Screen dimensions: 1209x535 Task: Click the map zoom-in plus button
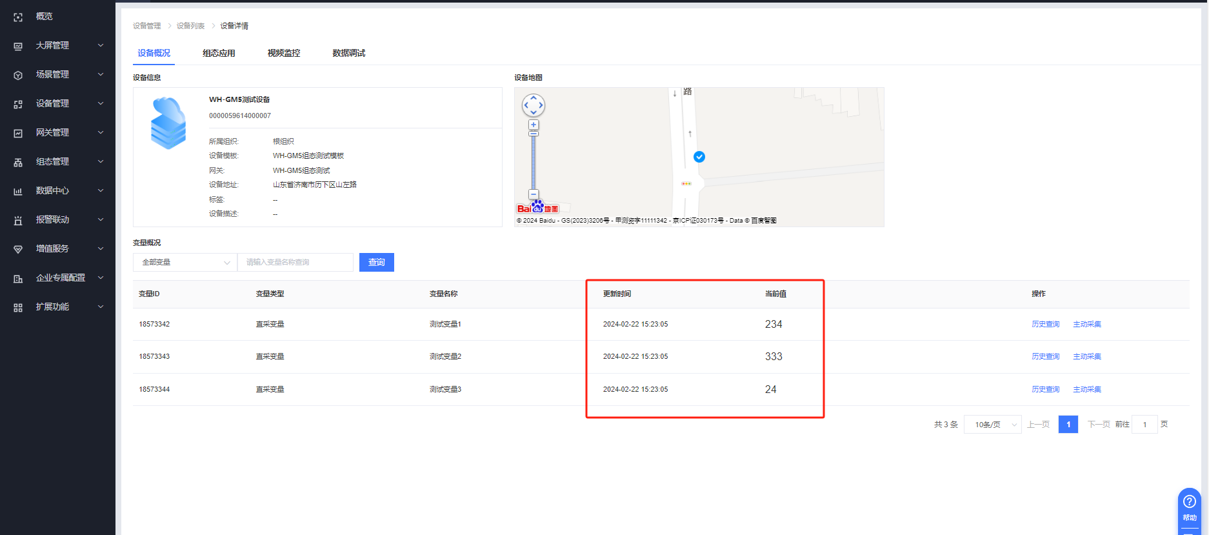[x=534, y=125]
